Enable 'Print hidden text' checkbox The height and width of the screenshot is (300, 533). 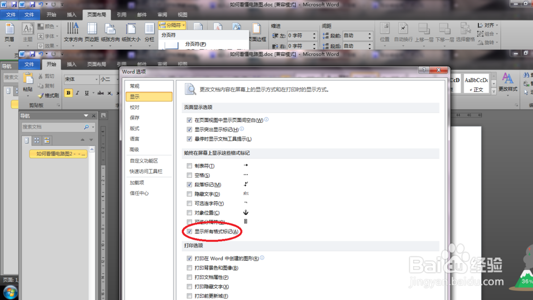coord(189,287)
